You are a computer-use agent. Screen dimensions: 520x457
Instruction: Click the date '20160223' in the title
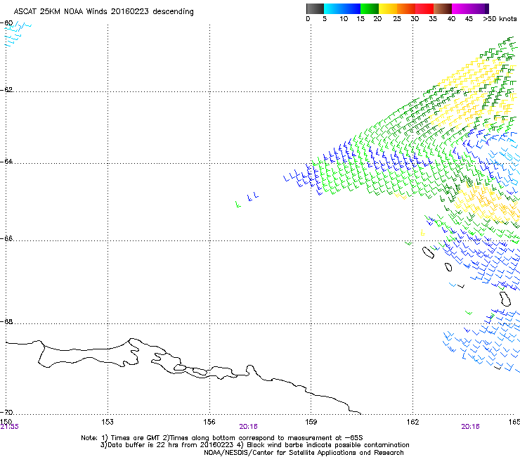[130, 11]
